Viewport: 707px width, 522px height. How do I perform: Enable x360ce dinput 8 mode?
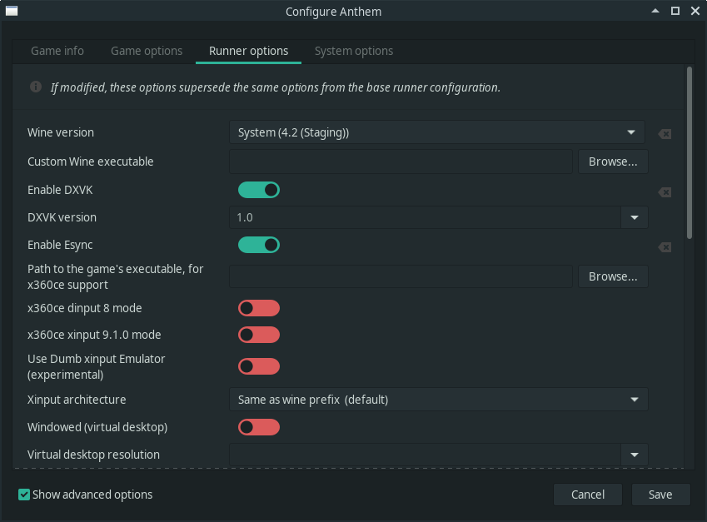[x=259, y=308]
